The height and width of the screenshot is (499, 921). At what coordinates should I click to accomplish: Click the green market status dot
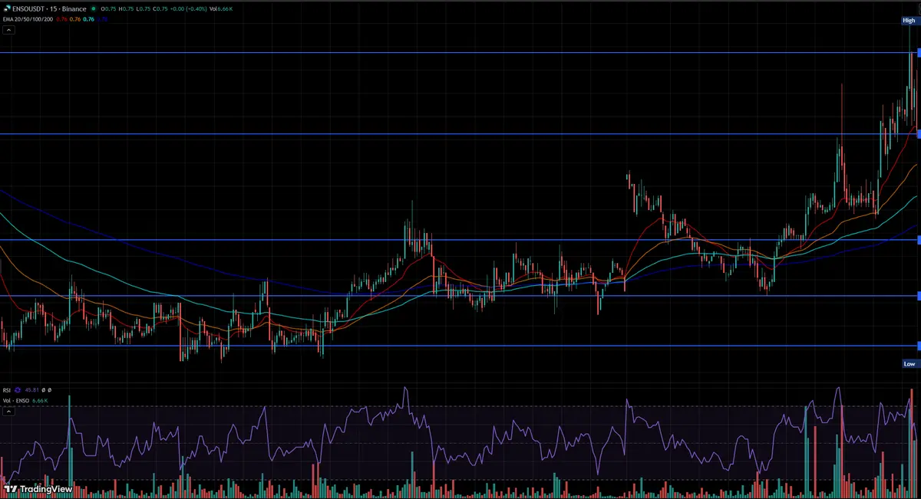(x=94, y=8)
